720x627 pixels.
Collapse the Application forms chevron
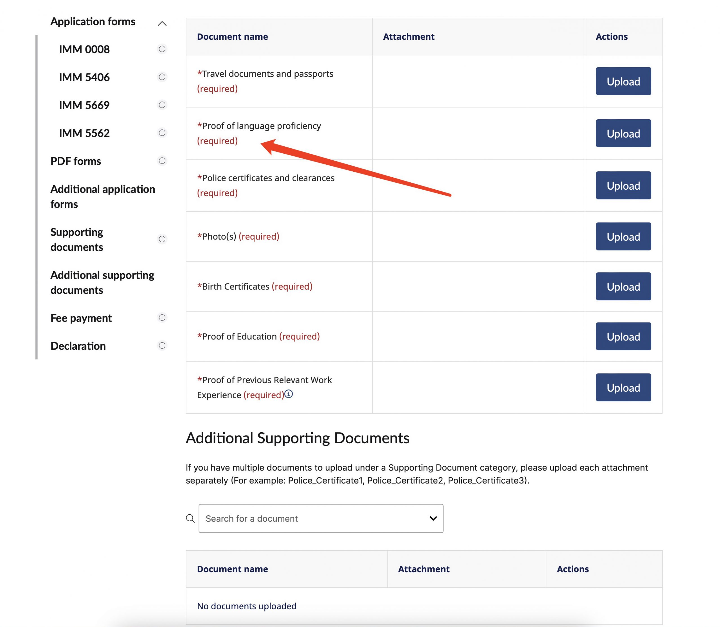pyautogui.click(x=162, y=23)
